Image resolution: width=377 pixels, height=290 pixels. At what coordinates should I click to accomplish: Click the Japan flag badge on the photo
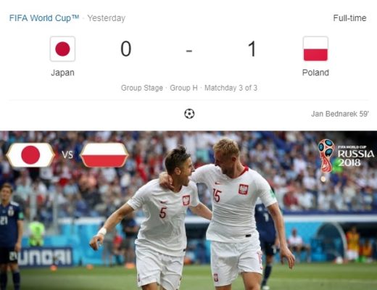(30, 155)
